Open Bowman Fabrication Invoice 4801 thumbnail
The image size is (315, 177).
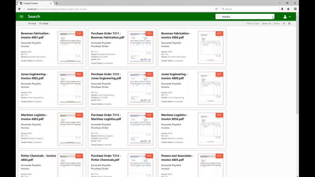click(70, 48)
